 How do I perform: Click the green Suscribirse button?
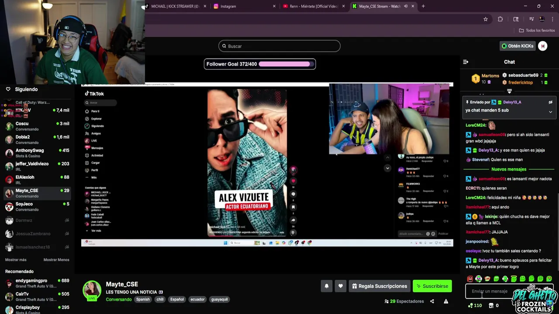pos(432,286)
